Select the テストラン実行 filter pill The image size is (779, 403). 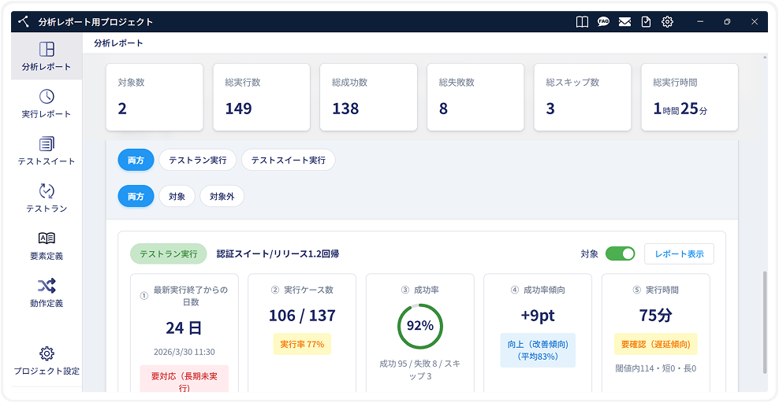198,160
